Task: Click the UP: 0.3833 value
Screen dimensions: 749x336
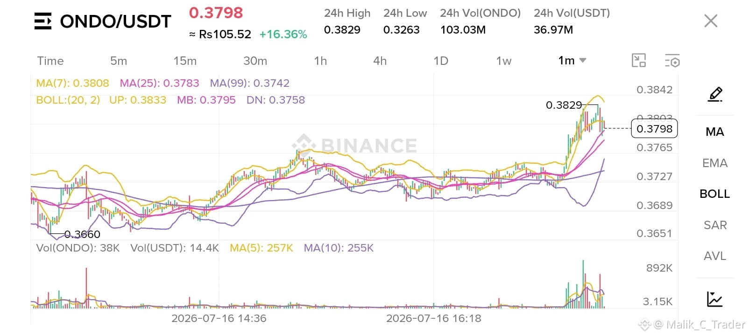Action: tap(138, 100)
